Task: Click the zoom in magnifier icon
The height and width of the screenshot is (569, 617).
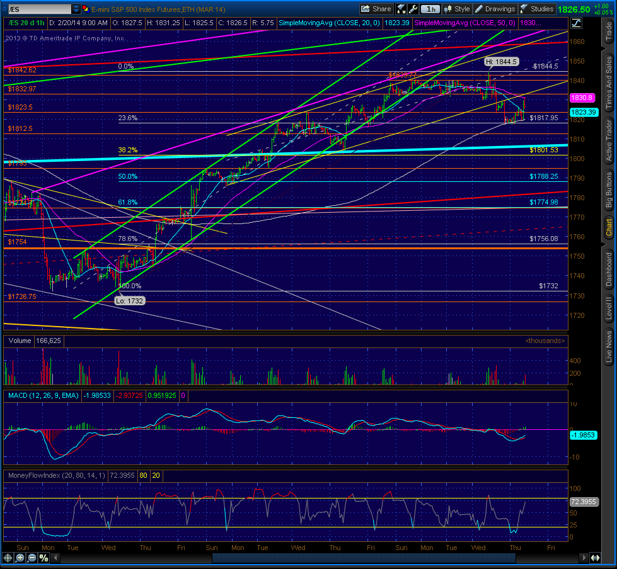Action: click(x=20, y=558)
